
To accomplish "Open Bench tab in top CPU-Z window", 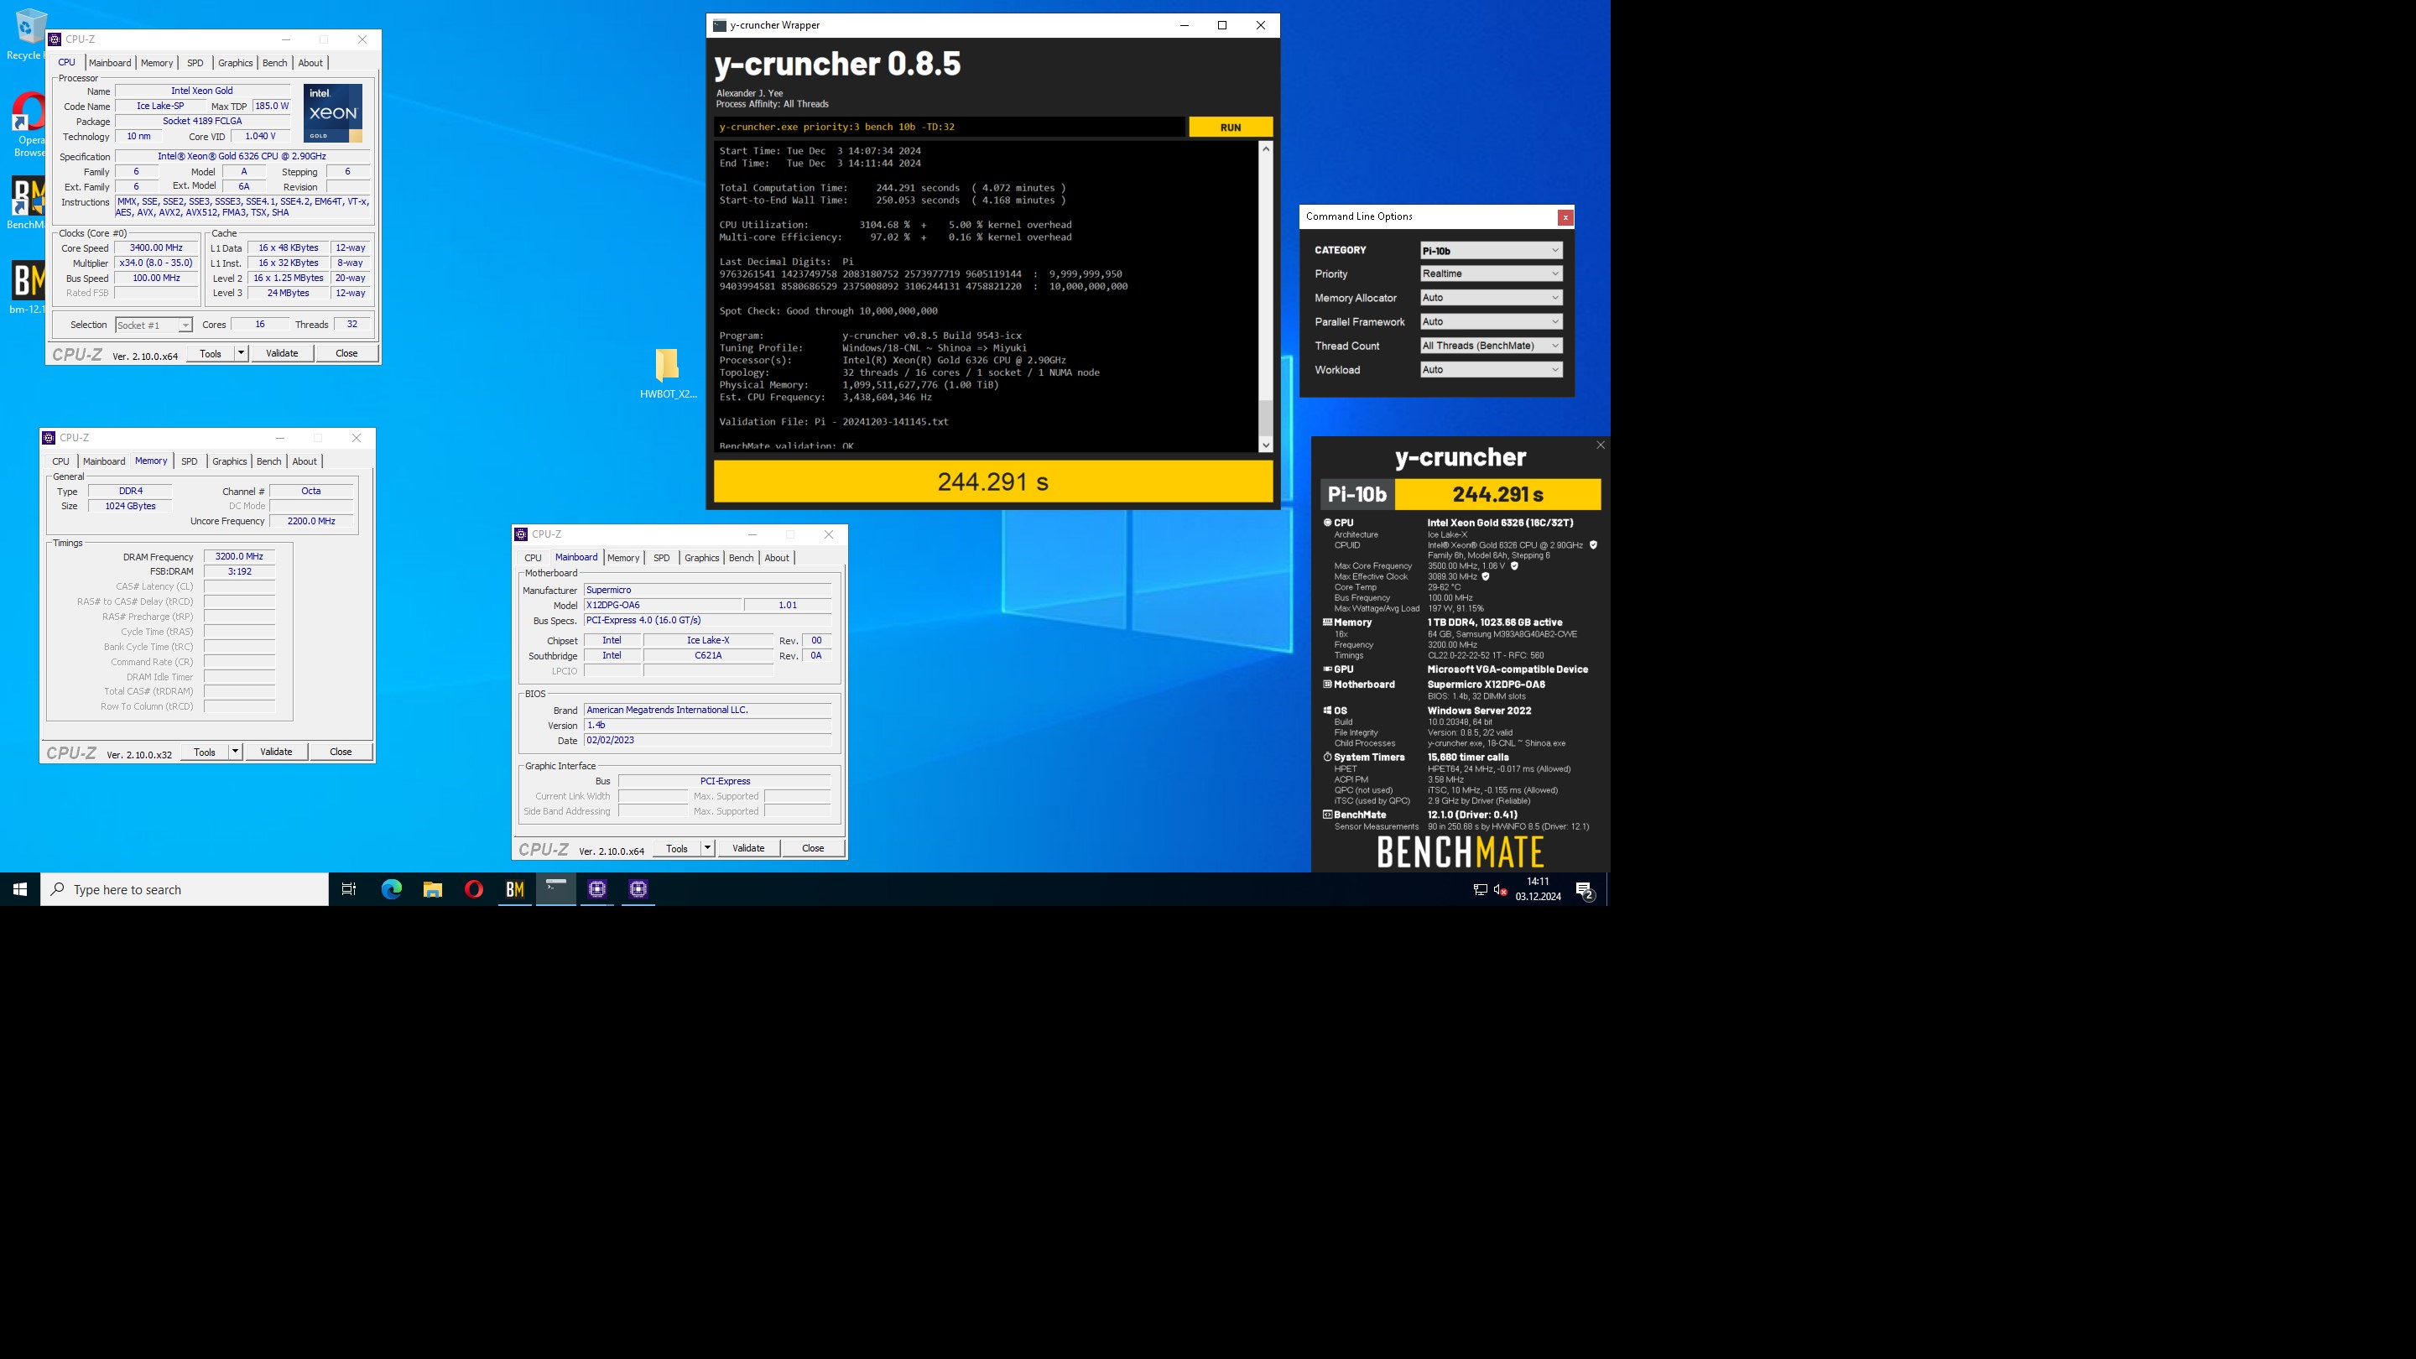I will 275,63.
